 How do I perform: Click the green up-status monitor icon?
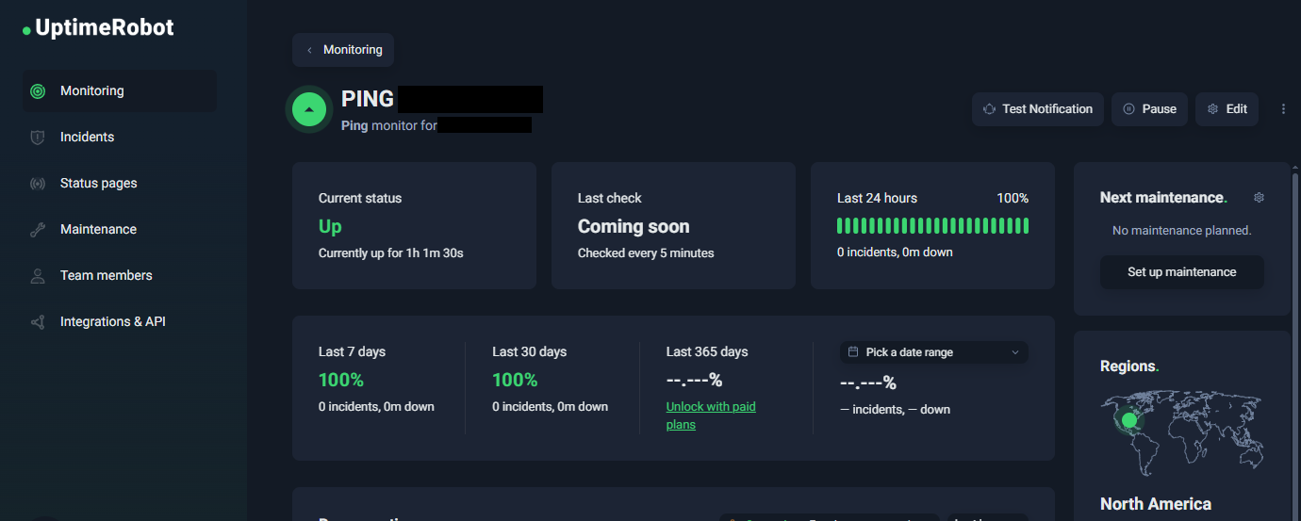tap(308, 110)
